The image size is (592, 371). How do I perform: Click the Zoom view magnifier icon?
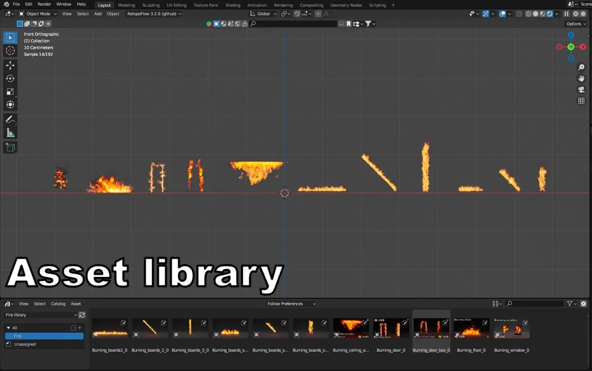[x=581, y=67]
